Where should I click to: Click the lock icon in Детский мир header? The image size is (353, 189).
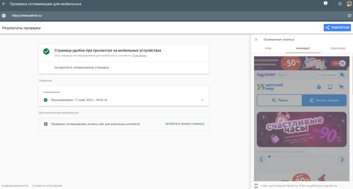click(x=319, y=87)
